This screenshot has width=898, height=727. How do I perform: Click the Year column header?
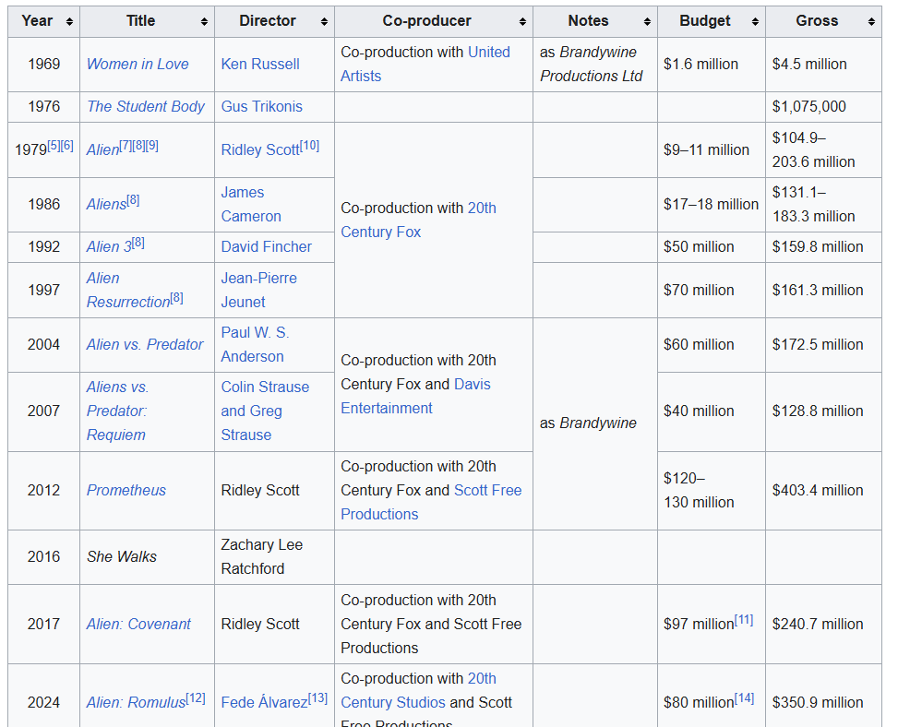click(x=43, y=21)
